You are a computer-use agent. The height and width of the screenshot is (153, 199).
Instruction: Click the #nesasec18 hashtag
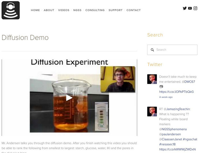pos(167,144)
